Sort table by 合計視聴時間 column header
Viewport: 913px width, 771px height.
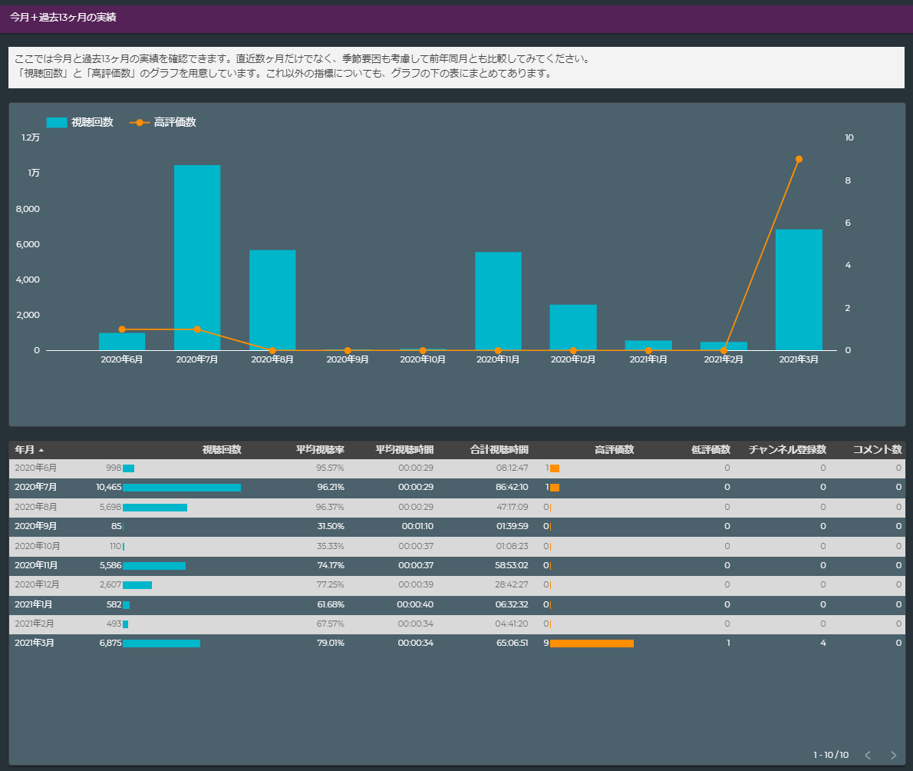[499, 450]
